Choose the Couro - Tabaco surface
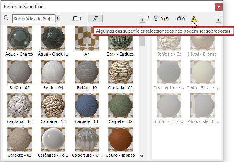The width and height of the screenshot is (234, 162). 120,139
